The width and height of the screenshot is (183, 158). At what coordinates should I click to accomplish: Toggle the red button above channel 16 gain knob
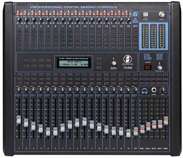pyautogui.click(x=126, y=14)
